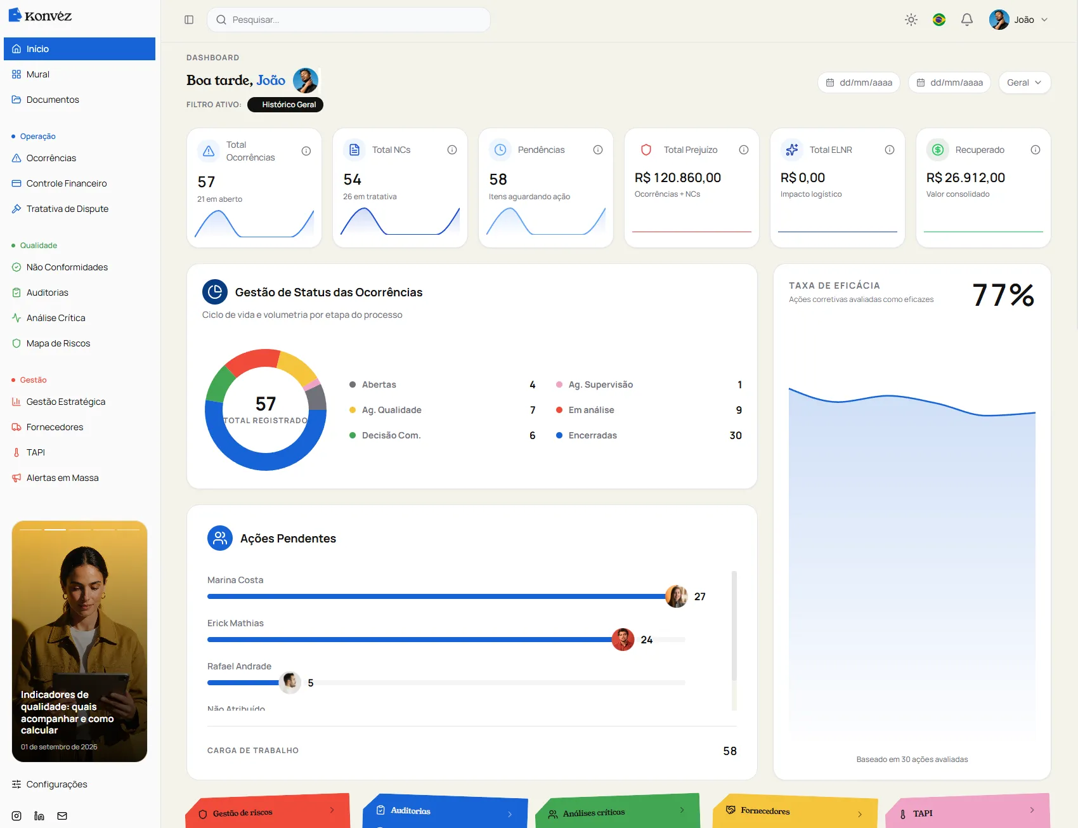Click TAPI thermometer icon in sidebar
Viewport: 1078px width, 828px height.
pos(16,452)
